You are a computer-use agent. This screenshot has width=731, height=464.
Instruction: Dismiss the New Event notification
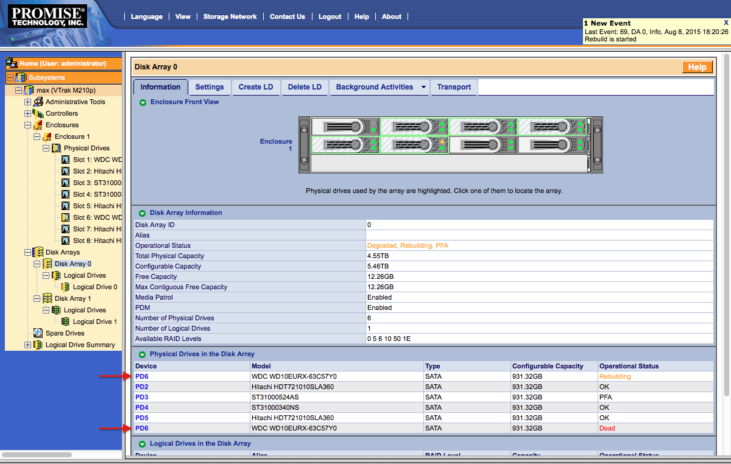(725, 22)
